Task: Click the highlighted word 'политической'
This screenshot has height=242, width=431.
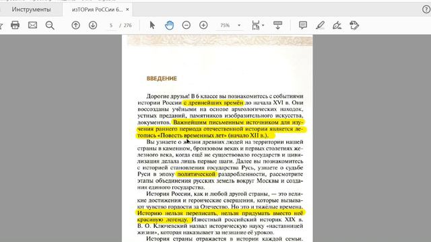Action: (196, 174)
